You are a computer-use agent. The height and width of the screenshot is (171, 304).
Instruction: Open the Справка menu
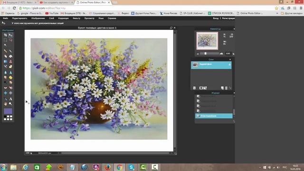(x=112, y=18)
